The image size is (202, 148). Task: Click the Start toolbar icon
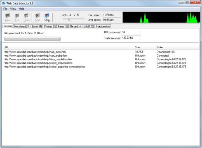[x=38, y=17]
